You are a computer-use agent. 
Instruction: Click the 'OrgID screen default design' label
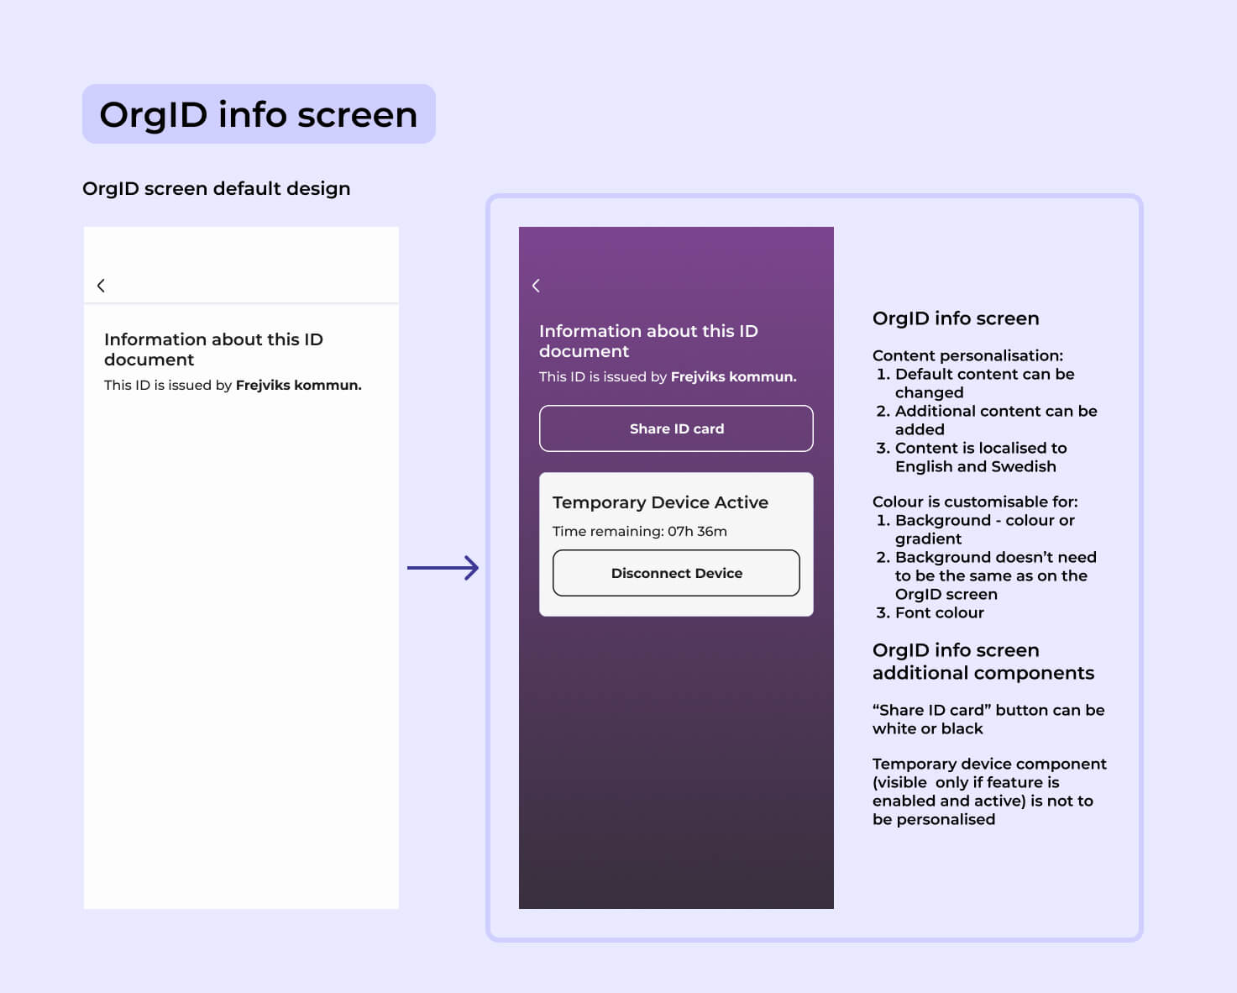[216, 188]
